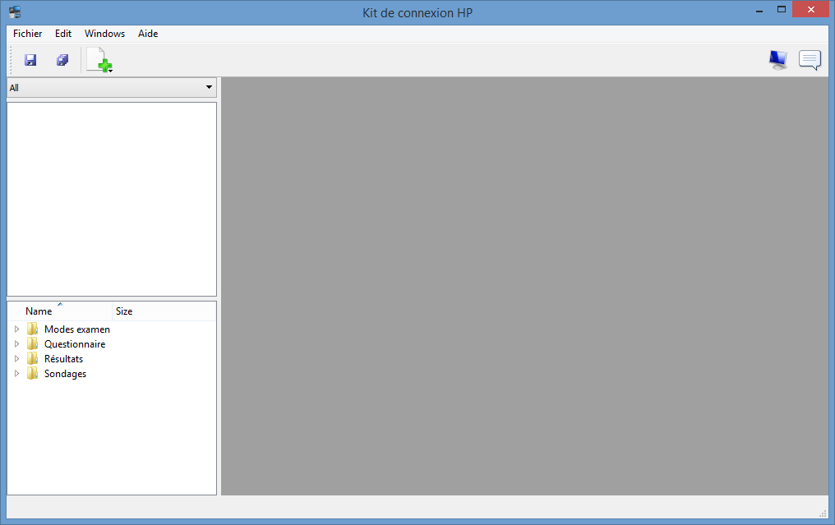Sort by the Size column header
Image resolution: width=835 pixels, height=525 pixels.
(164, 311)
